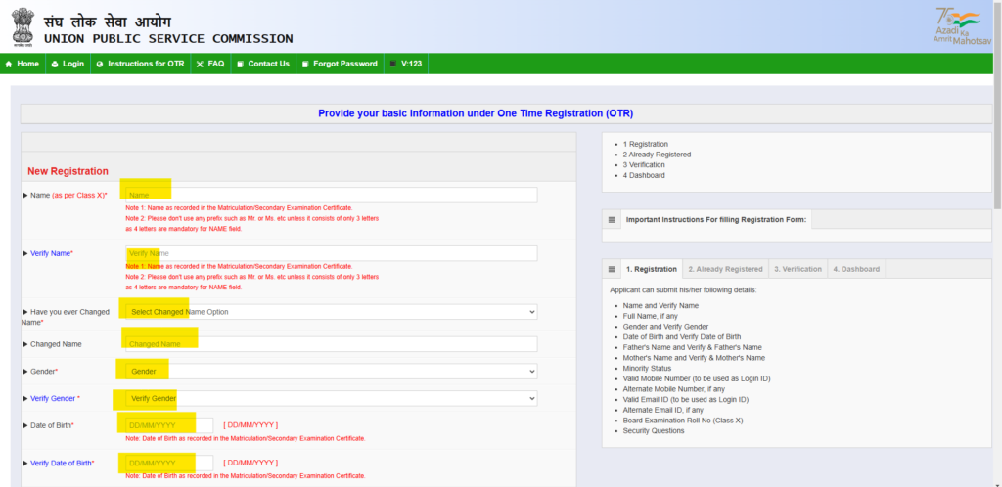Click the Contact Us page icon
Image resolution: width=1002 pixels, height=487 pixels.
click(x=241, y=64)
